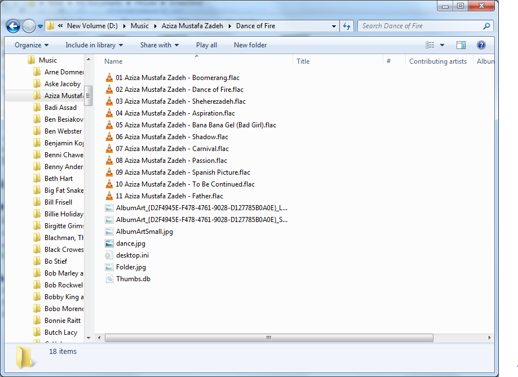This screenshot has height=377, width=518.
Task: Navigate to Music breadcrumb
Action: click(x=139, y=26)
